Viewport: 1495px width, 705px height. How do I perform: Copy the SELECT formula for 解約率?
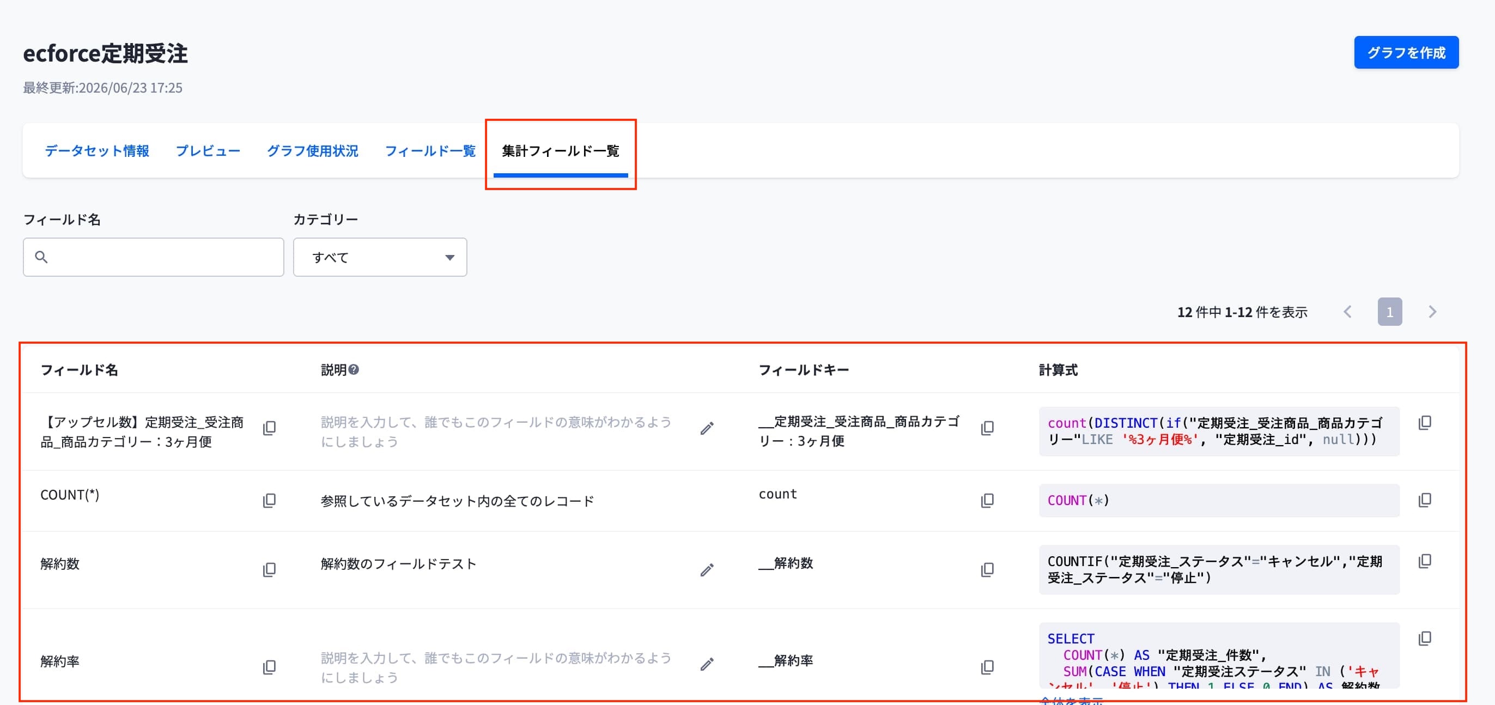click(x=1425, y=639)
